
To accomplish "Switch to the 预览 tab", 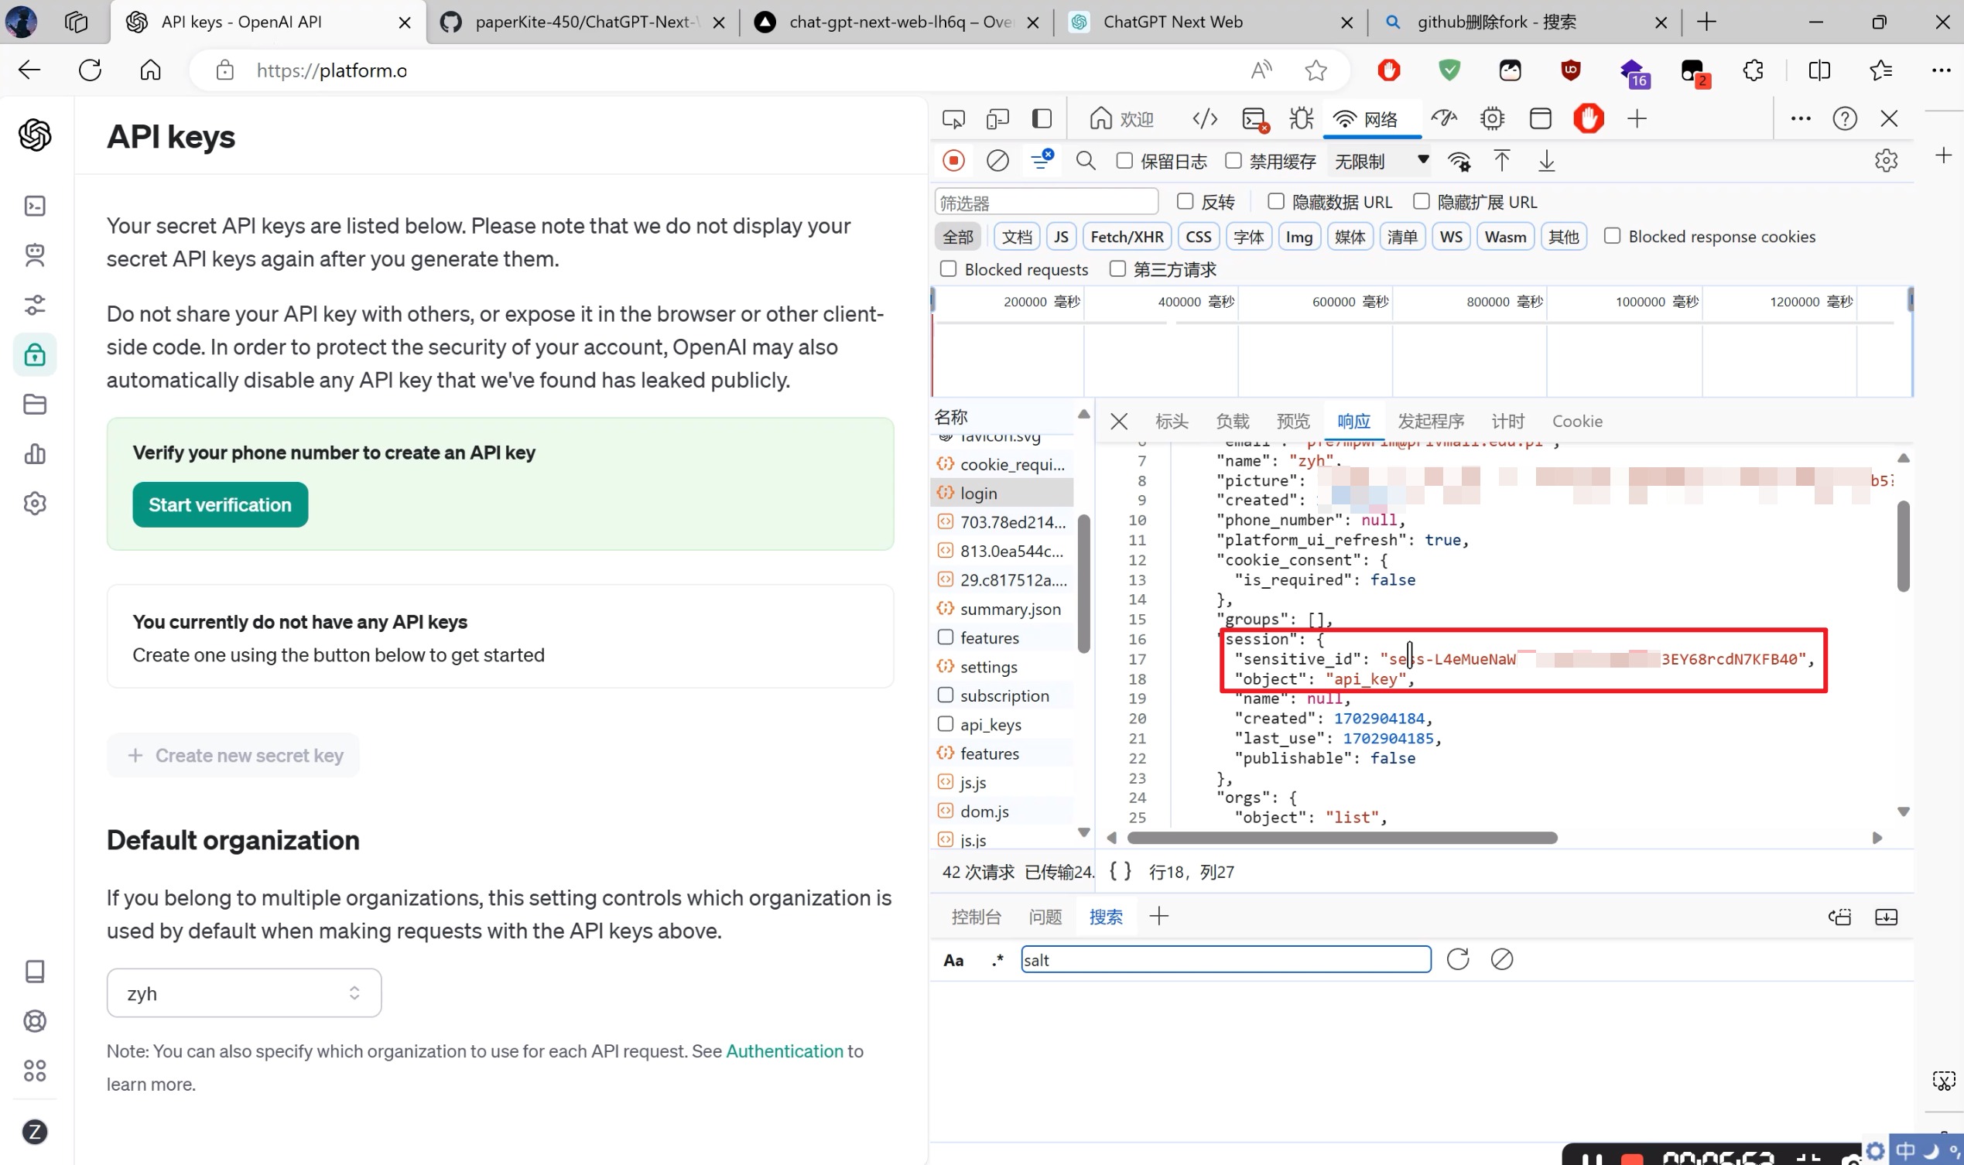I will pyautogui.click(x=1293, y=422).
